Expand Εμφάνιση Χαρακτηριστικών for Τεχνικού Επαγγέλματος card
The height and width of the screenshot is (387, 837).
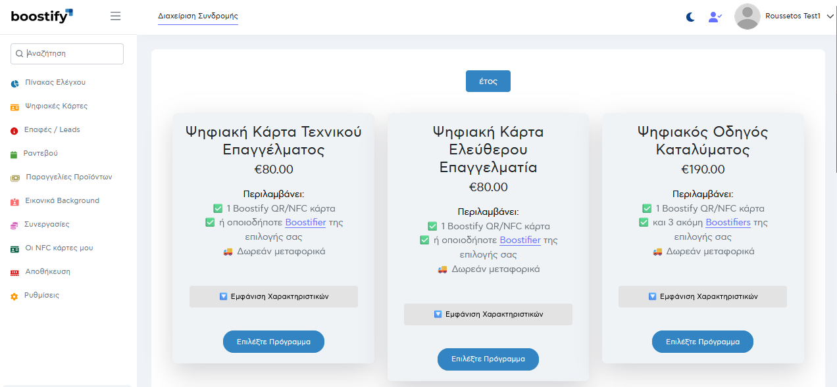274,296
